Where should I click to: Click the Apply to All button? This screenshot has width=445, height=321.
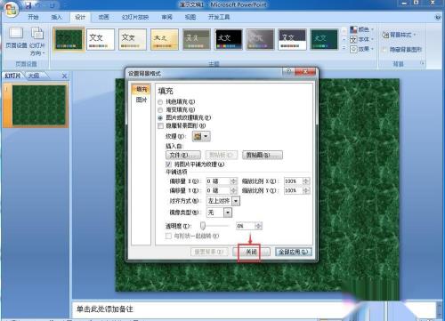(294, 252)
